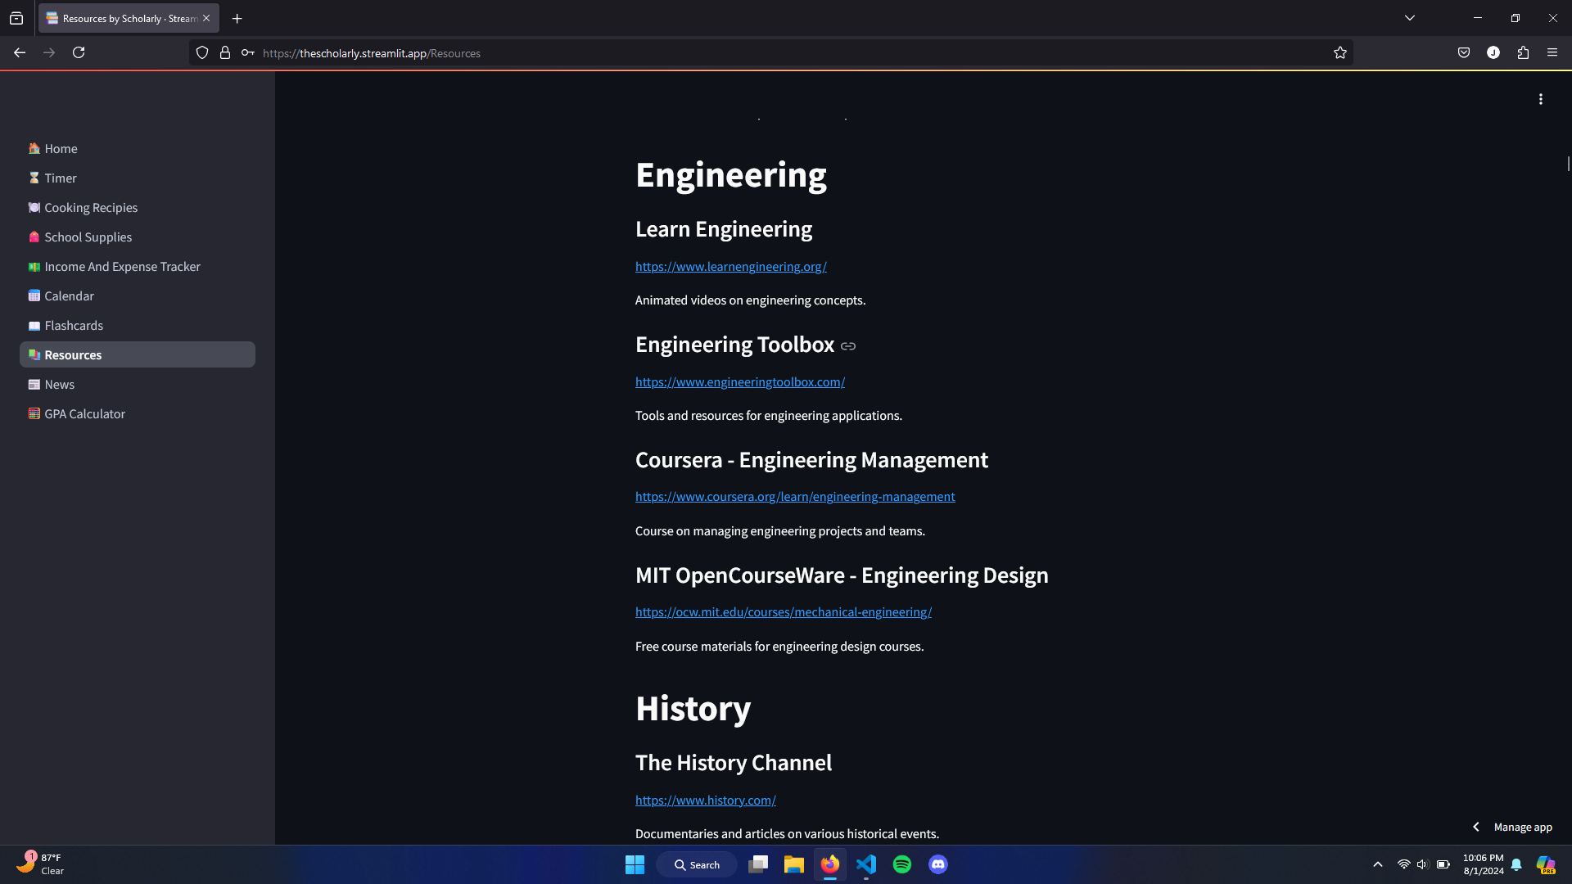Image resolution: width=1572 pixels, height=884 pixels.
Task: Open the Flashcards sidebar page
Action: tap(74, 326)
